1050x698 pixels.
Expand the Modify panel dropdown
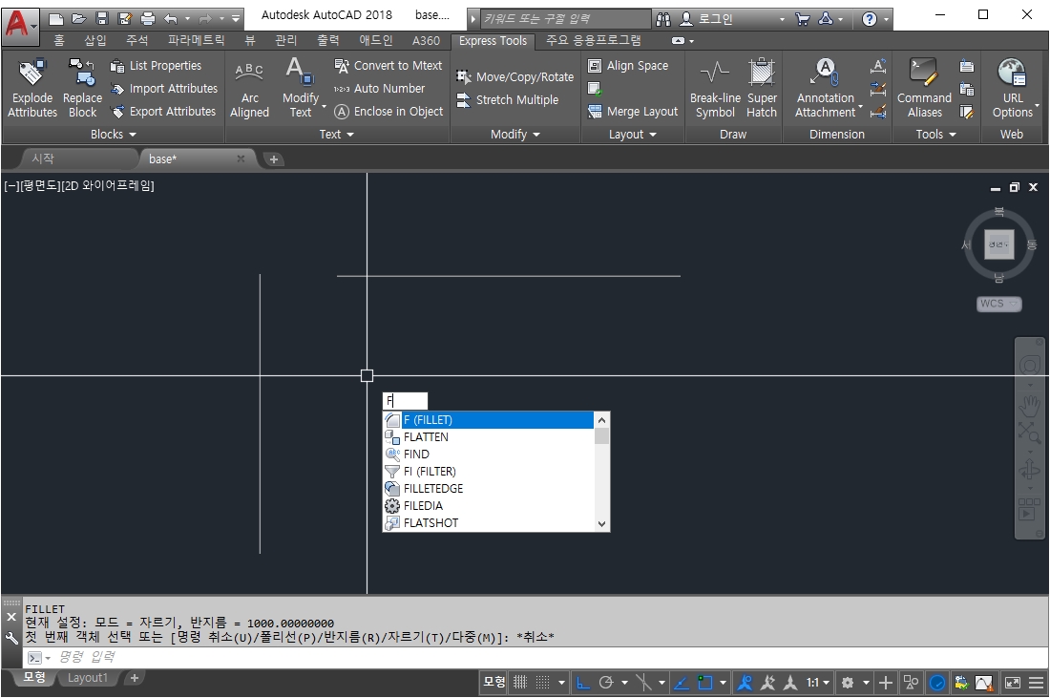[x=514, y=134]
